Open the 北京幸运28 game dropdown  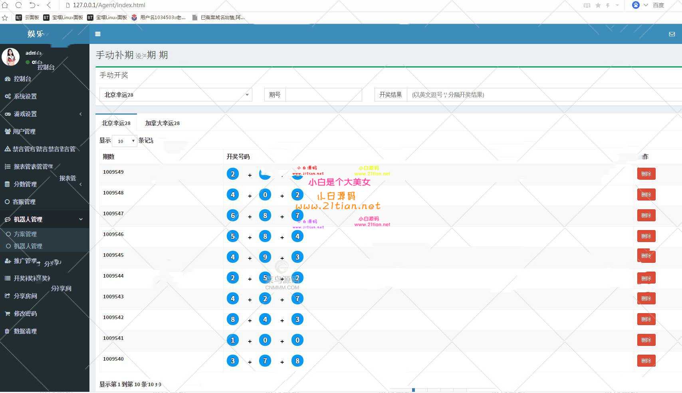[x=176, y=95]
